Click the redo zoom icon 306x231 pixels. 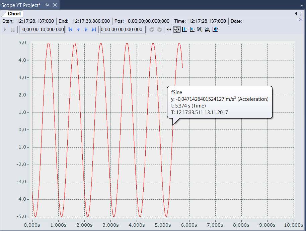point(159,29)
